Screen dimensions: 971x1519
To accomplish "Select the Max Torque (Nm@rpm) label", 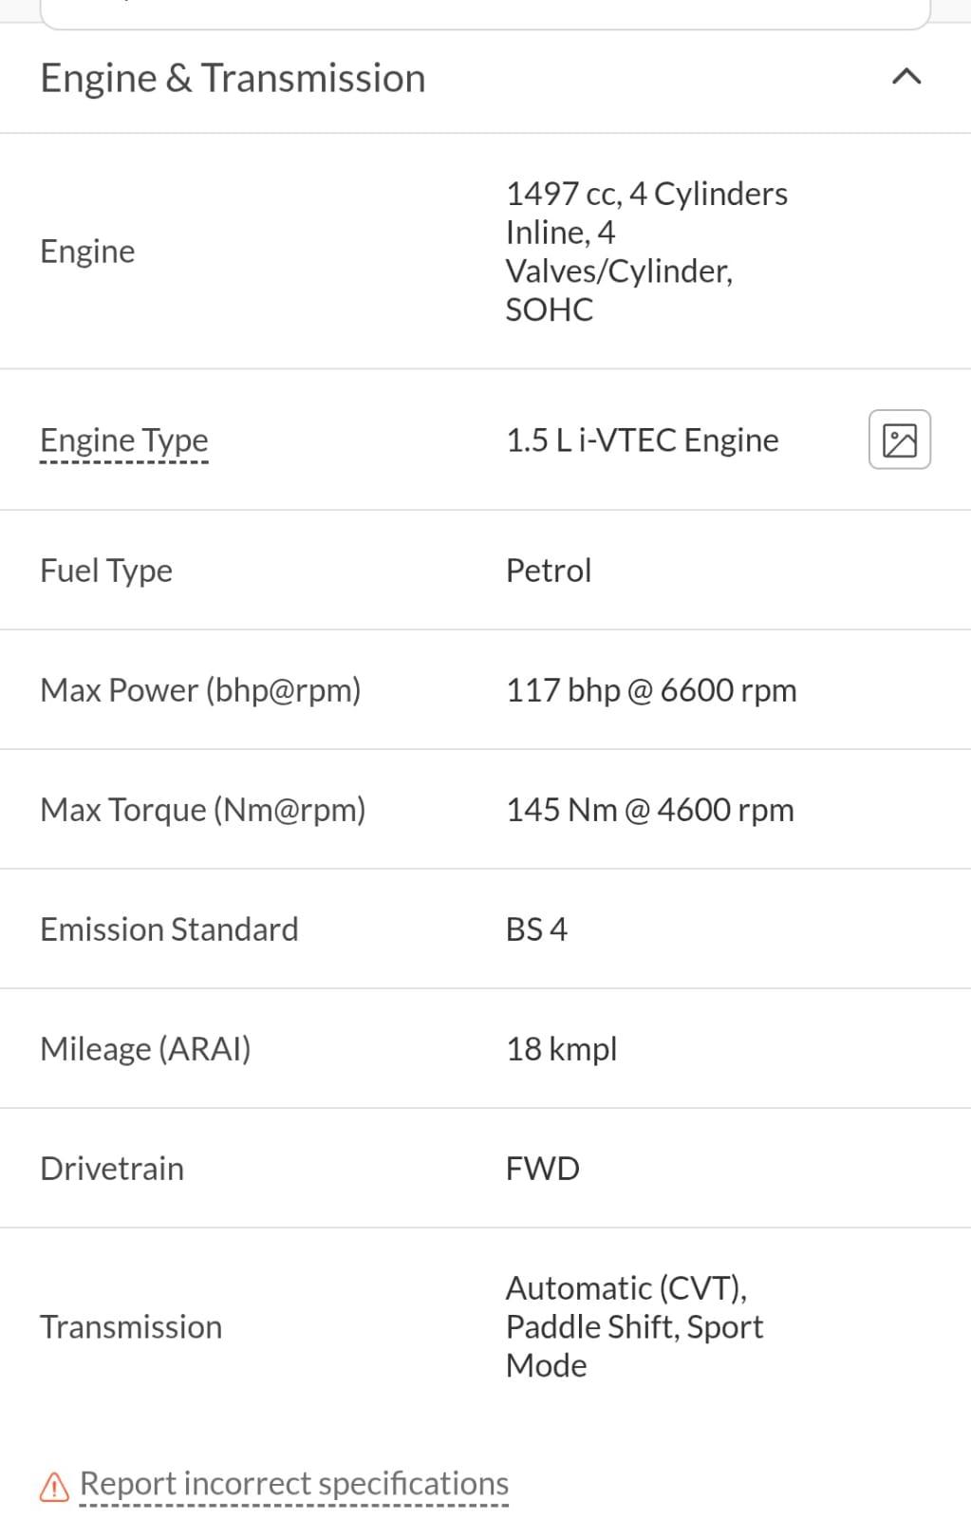I will (203, 809).
